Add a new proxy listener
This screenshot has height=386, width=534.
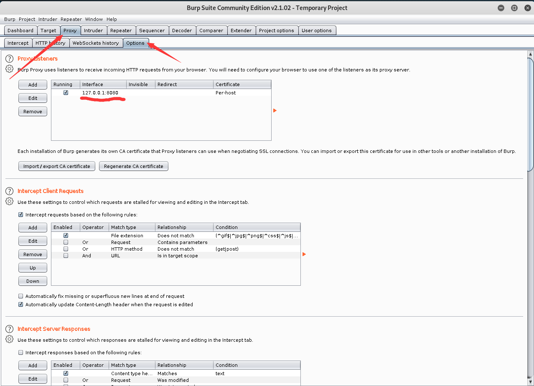[33, 85]
